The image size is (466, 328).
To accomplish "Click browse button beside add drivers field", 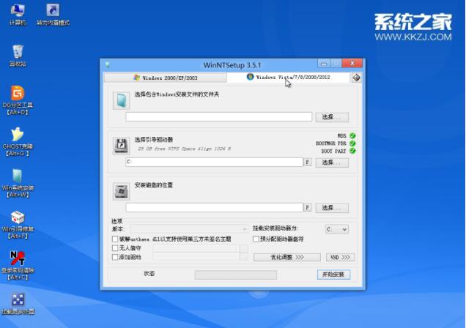I will click(244, 258).
